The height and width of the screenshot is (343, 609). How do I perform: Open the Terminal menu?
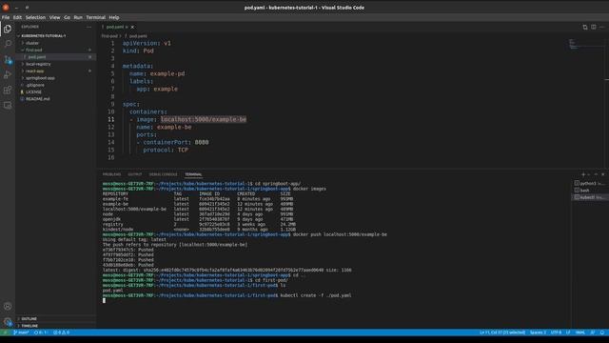95,17
